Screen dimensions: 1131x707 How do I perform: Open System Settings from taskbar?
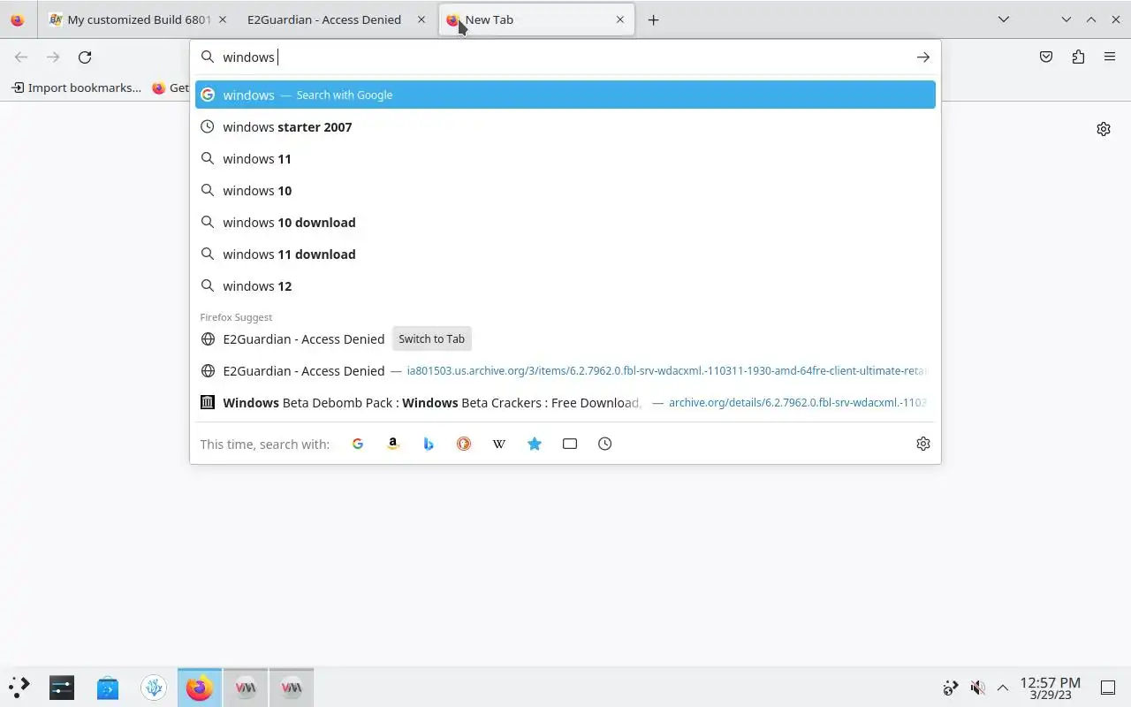pyautogui.click(x=62, y=687)
